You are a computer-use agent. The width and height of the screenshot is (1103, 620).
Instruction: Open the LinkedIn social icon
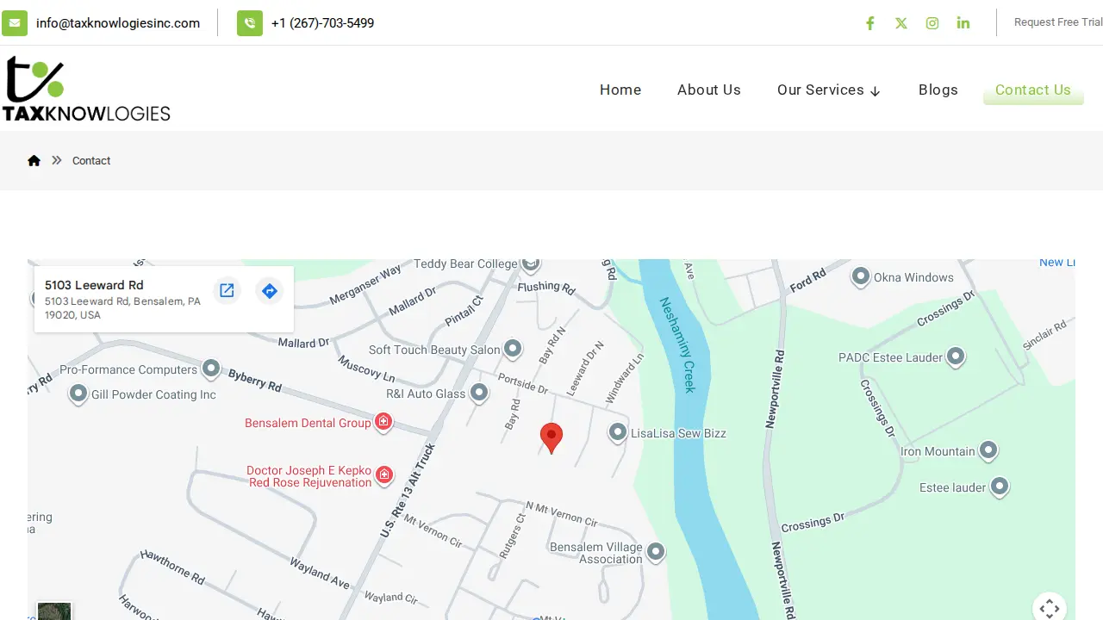[x=963, y=23]
